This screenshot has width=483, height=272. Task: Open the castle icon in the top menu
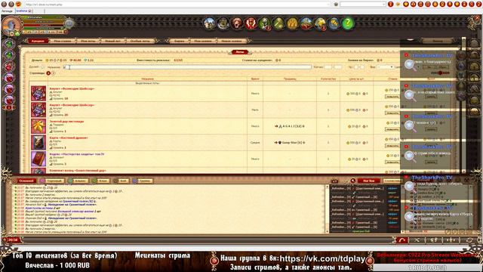(210, 23)
